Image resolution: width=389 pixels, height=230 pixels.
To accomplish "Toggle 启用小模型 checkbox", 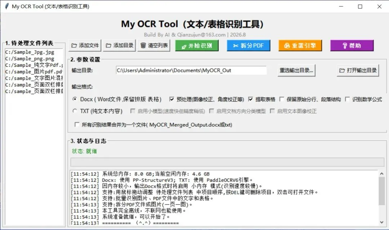I will 133,111.
